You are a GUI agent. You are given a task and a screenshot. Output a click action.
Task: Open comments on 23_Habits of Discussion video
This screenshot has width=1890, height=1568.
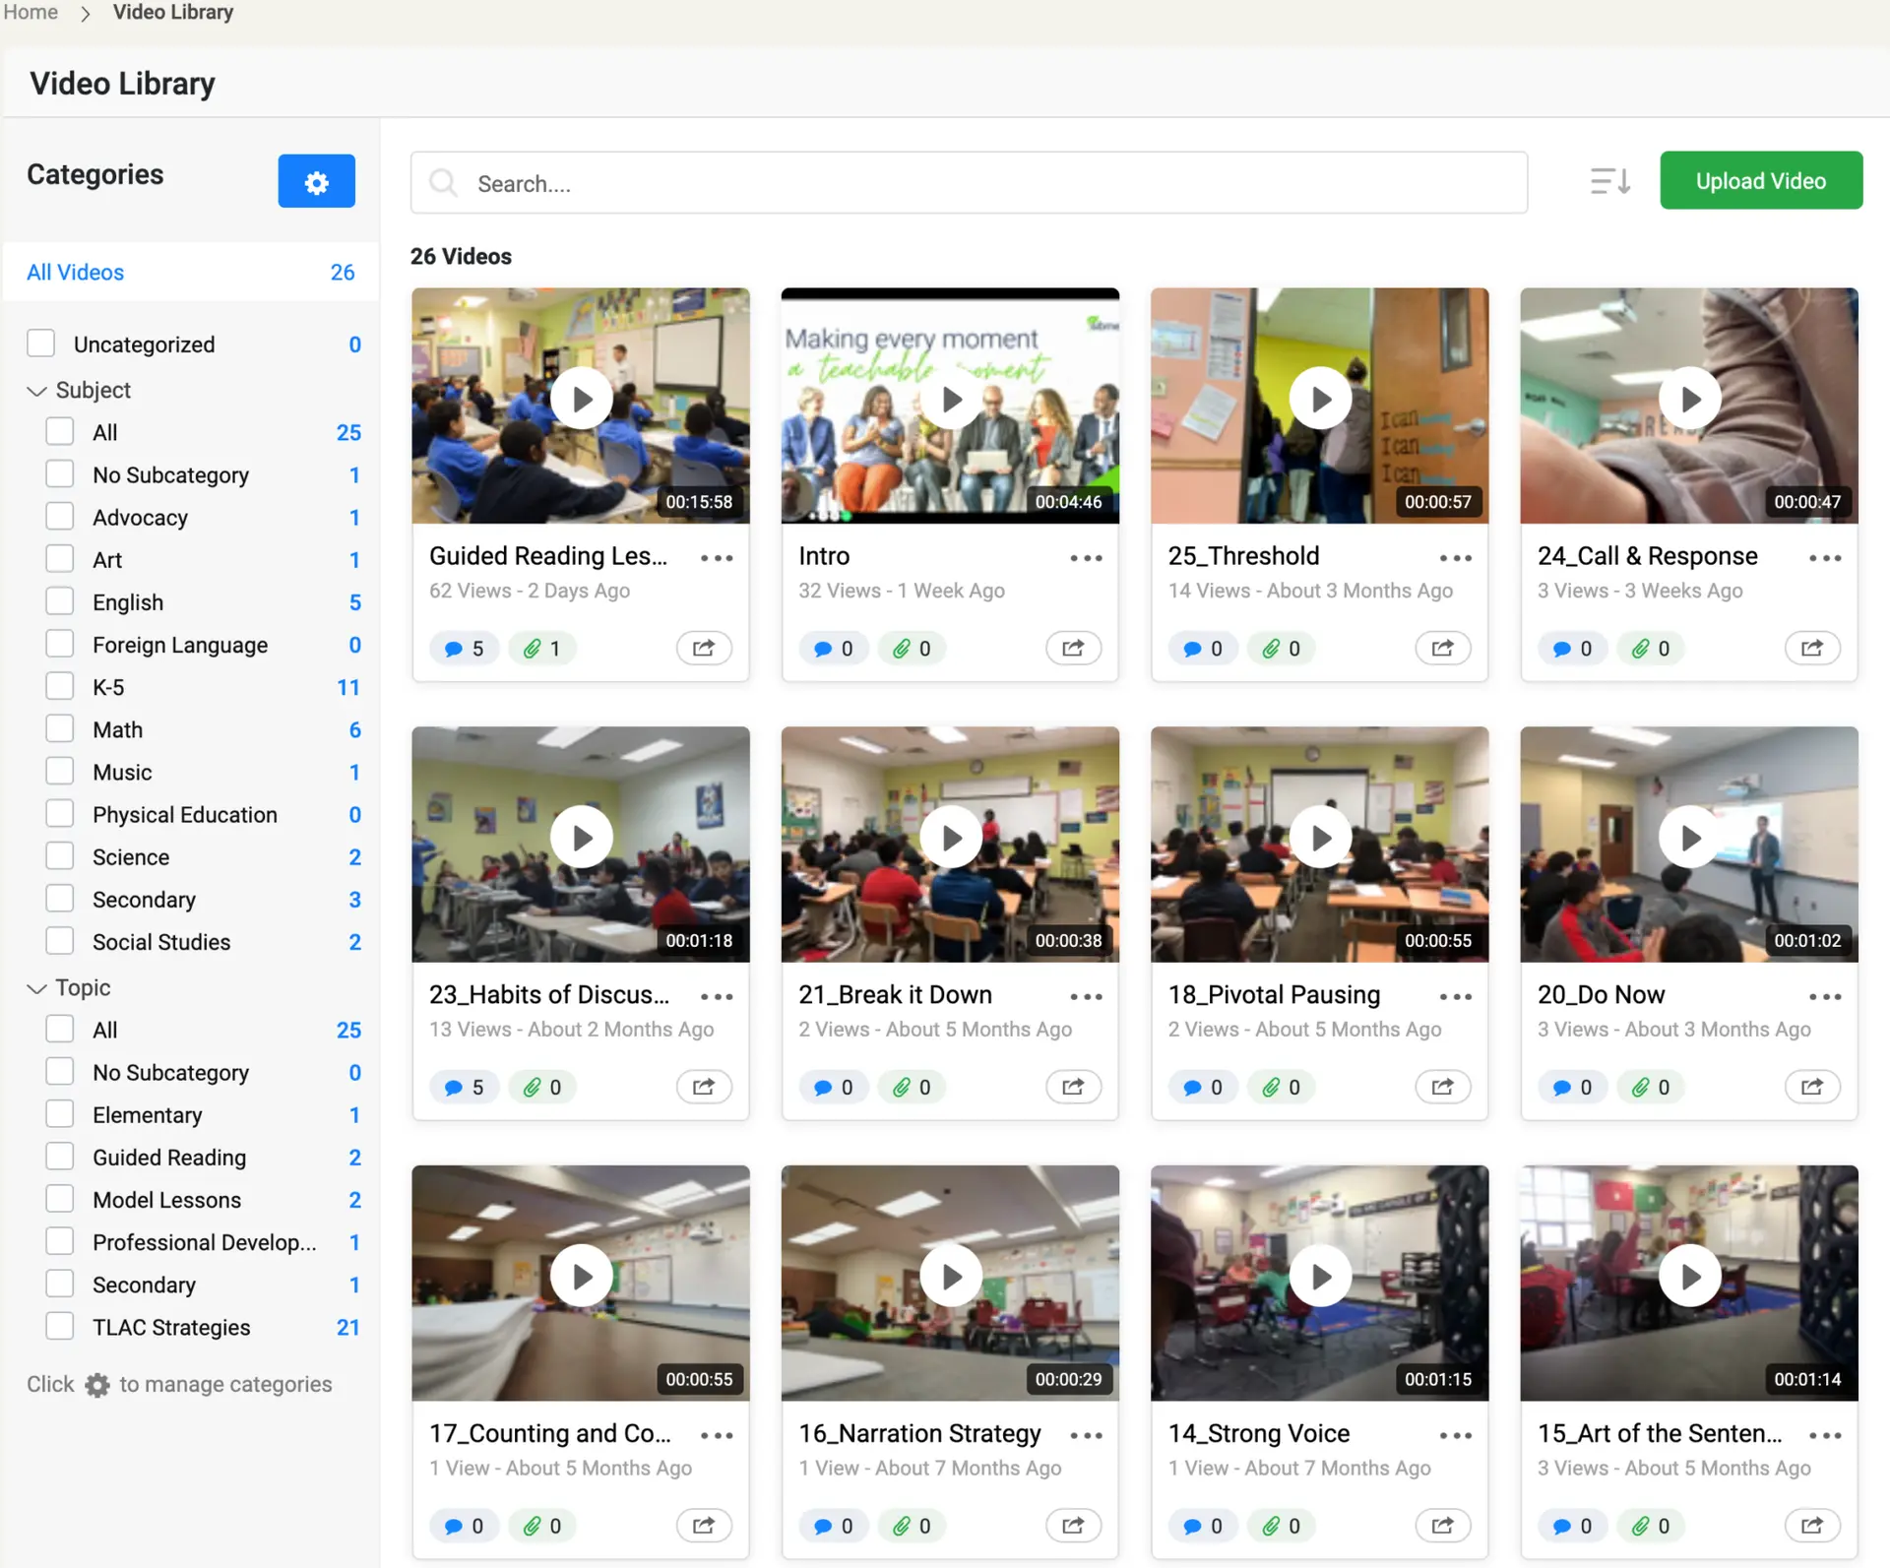[x=464, y=1088]
